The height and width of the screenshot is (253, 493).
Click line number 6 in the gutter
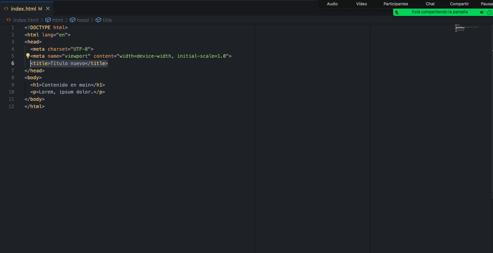click(x=13, y=63)
